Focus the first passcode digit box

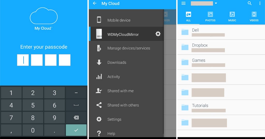[23, 60]
